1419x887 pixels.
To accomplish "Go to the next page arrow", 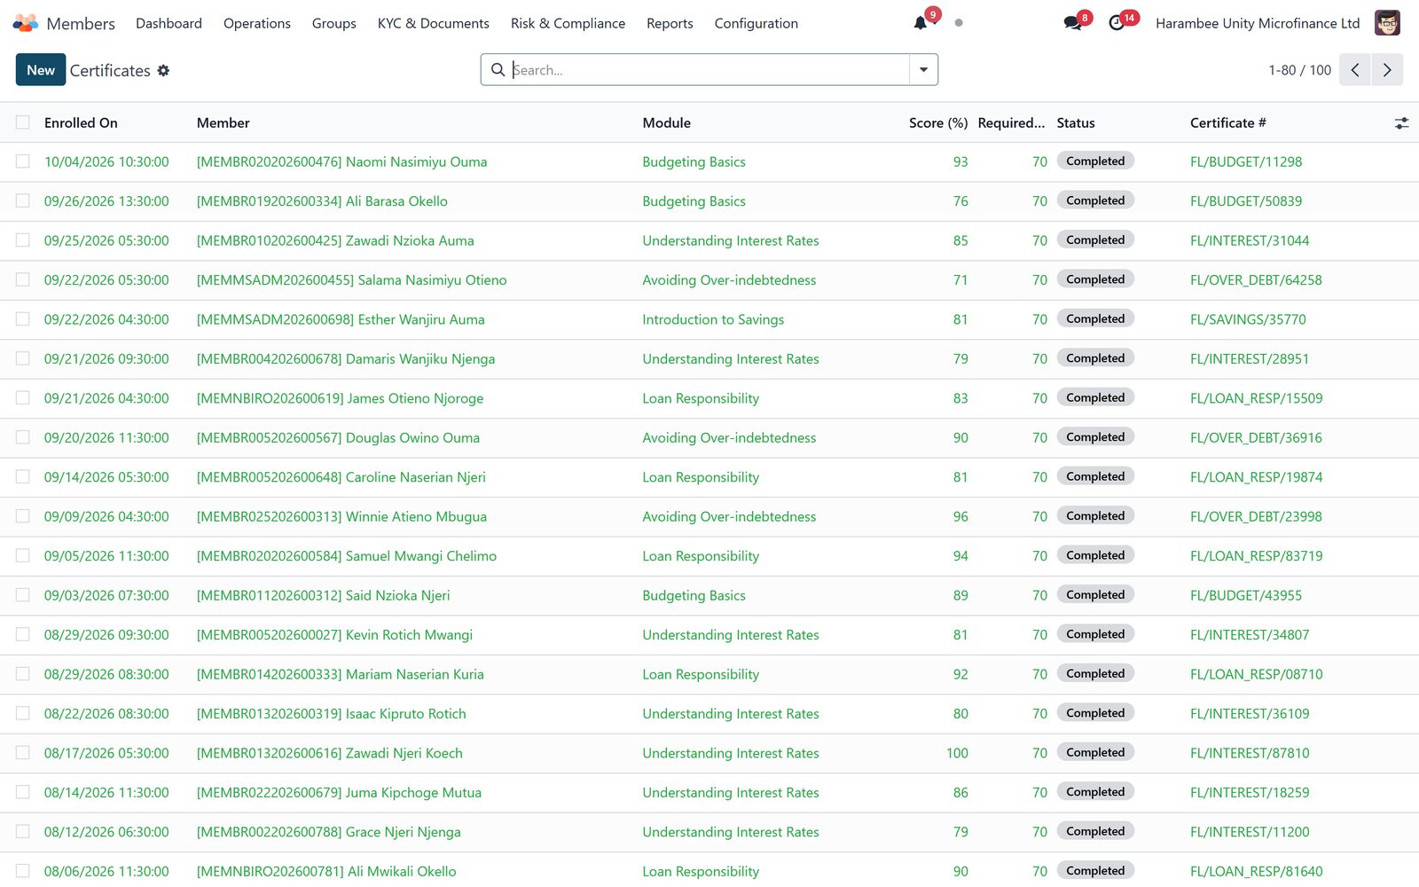I will [1387, 70].
